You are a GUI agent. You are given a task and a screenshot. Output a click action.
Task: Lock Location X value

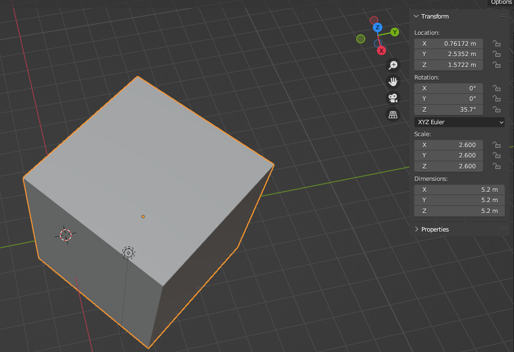497,44
